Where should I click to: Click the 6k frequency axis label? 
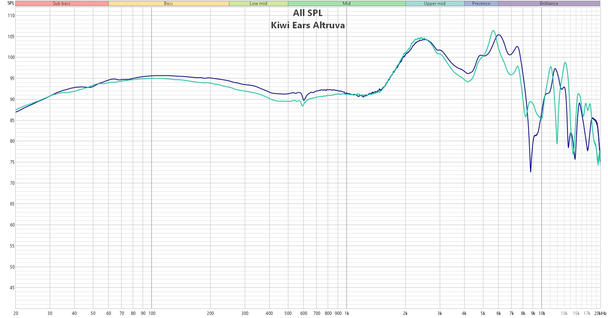499,313
